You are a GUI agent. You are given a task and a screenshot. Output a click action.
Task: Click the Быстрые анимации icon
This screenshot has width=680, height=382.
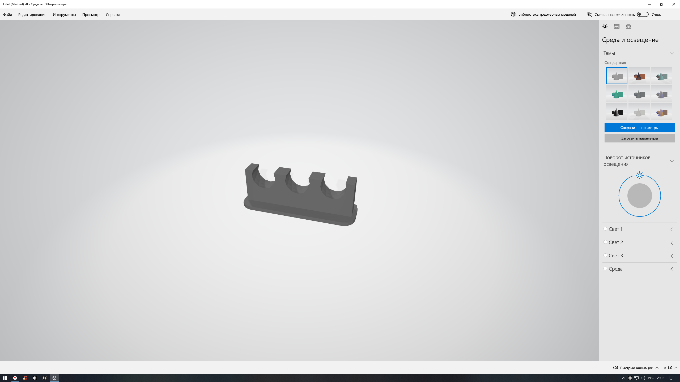tap(615, 368)
